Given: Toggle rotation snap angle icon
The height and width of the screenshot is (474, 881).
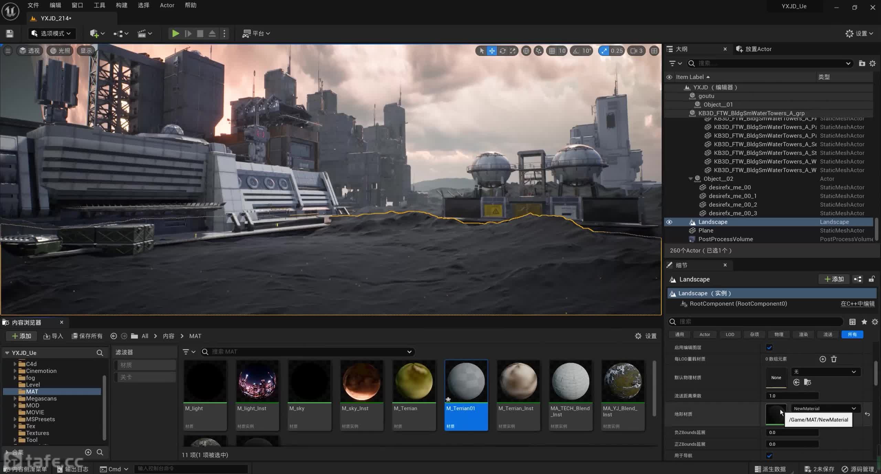Looking at the screenshot, I should click(576, 51).
